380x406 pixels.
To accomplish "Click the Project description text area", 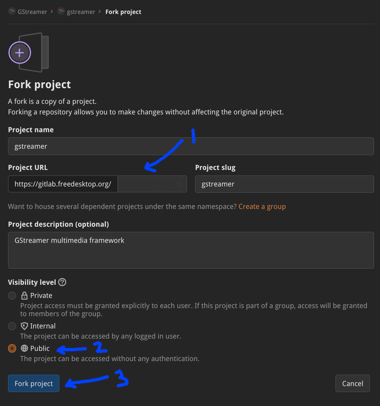I will [x=191, y=250].
